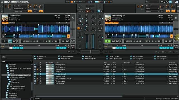Select the Downloads folder in browser tree
Image resolution: width=179 pixels, height=100 pixels.
(x=13, y=95)
